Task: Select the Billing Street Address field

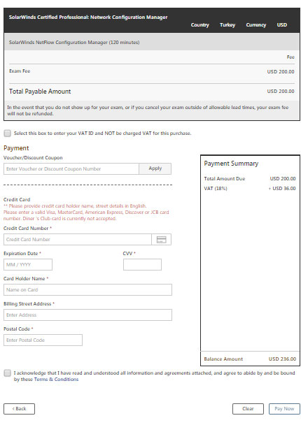Action: pos(87,315)
